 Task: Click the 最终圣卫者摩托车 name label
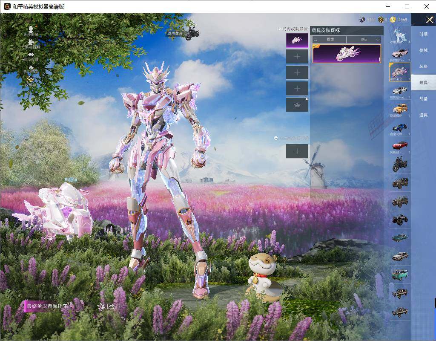pyautogui.click(x=47, y=306)
